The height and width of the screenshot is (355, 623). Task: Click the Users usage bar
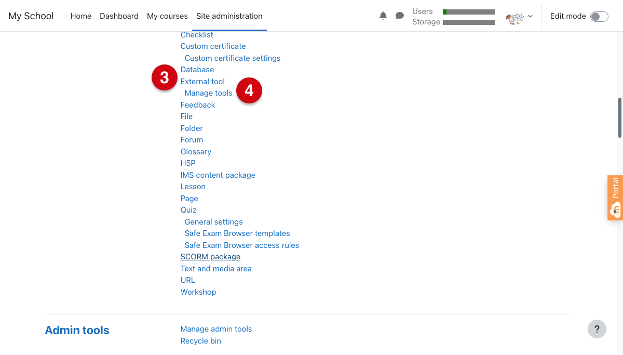point(469,11)
